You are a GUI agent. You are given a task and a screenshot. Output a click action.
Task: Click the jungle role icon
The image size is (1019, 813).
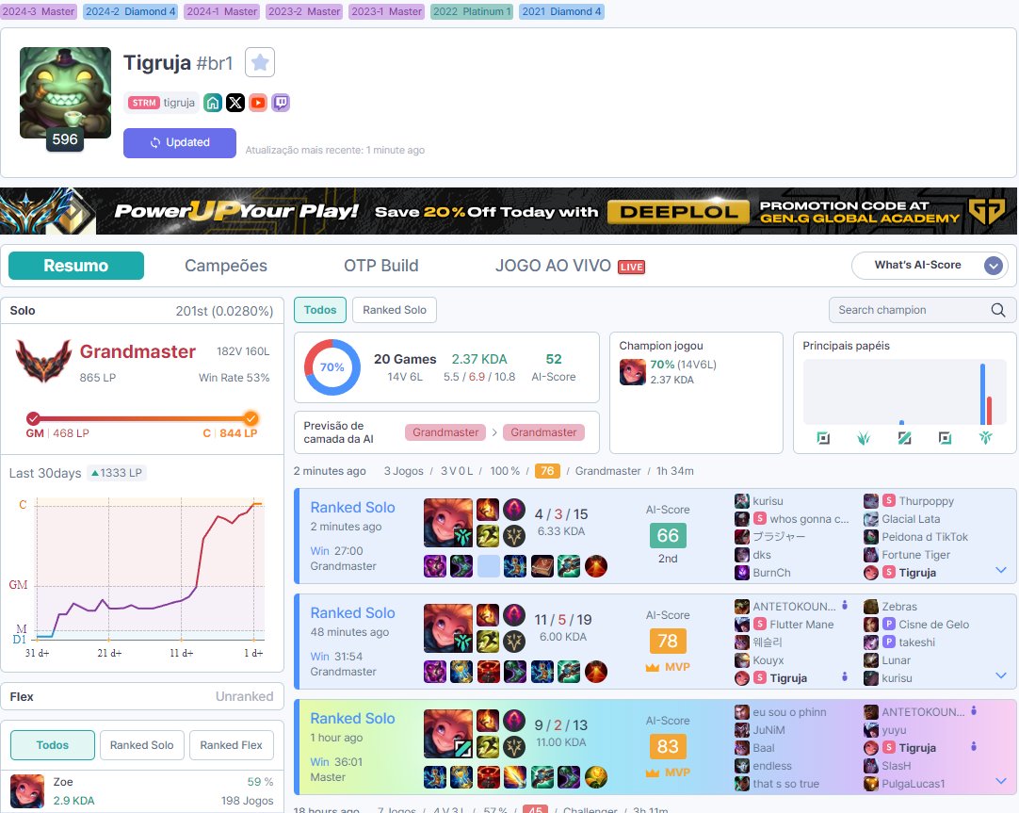pos(864,438)
